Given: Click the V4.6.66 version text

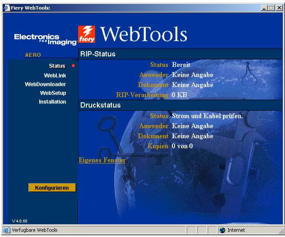Looking at the screenshot, I should (x=20, y=221).
